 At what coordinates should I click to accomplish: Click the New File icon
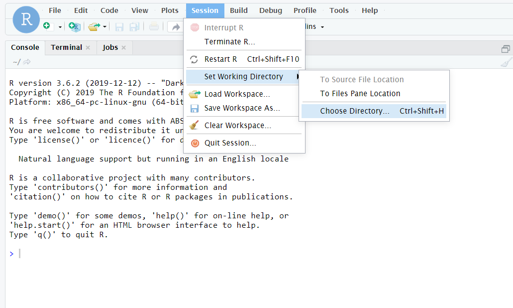click(47, 26)
